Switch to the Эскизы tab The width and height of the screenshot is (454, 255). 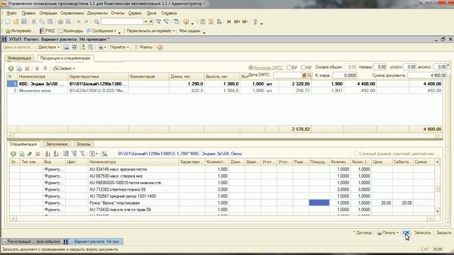point(84,144)
